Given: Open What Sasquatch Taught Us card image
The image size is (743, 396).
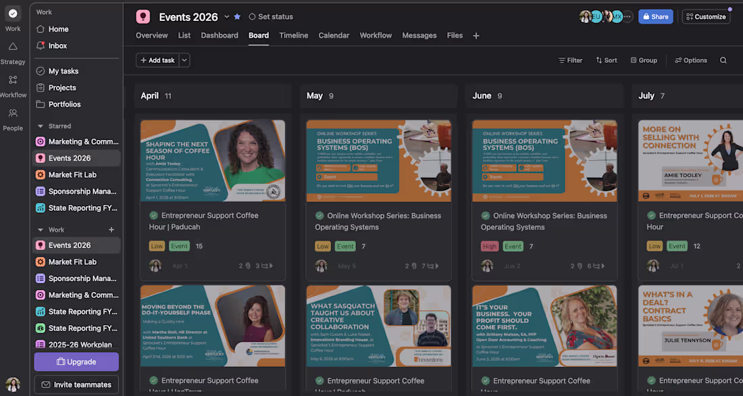Looking at the screenshot, I should [379, 326].
